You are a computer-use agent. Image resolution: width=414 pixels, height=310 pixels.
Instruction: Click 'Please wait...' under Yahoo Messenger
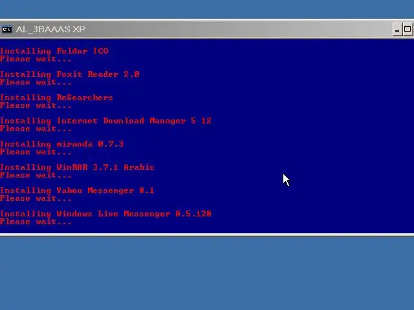pos(36,198)
